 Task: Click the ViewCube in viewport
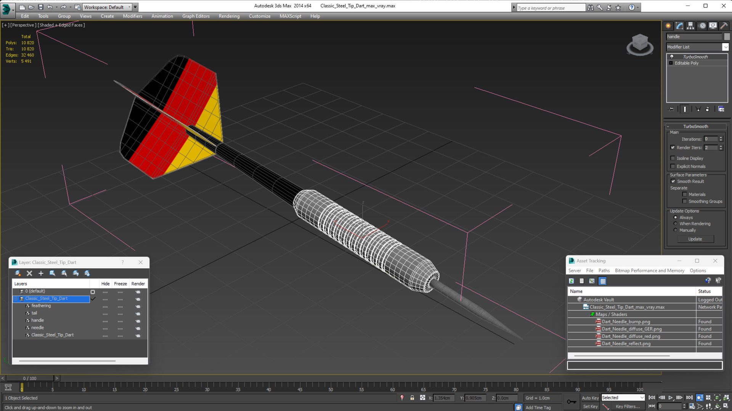[x=640, y=45]
